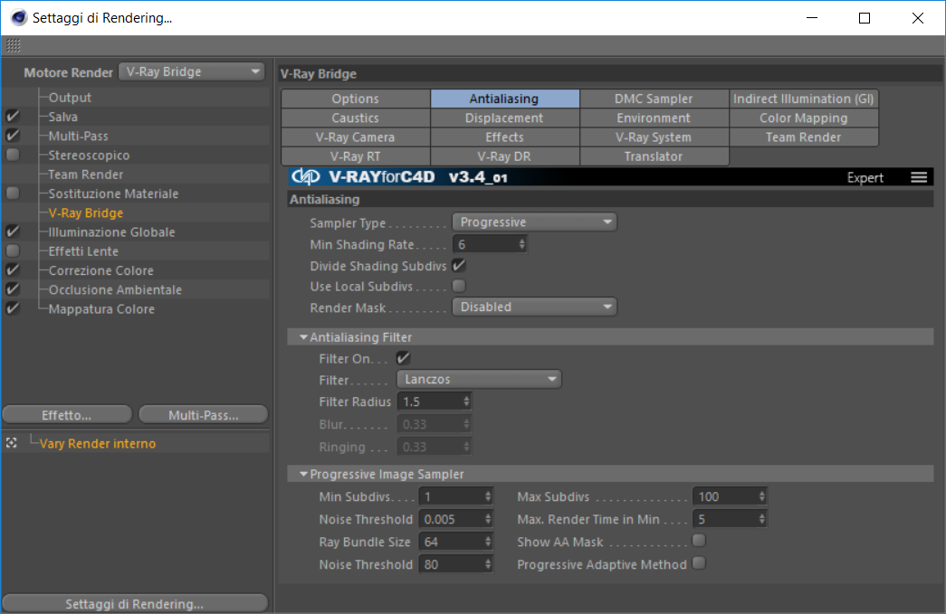The height and width of the screenshot is (614, 946).
Task: Open Indirect Illumination (GI) tab
Action: (x=804, y=99)
